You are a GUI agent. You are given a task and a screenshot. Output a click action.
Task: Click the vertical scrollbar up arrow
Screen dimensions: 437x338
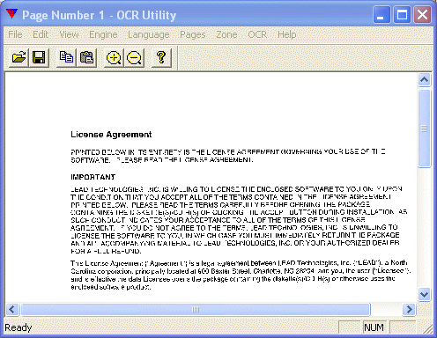pyautogui.click(x=425, y=79)
